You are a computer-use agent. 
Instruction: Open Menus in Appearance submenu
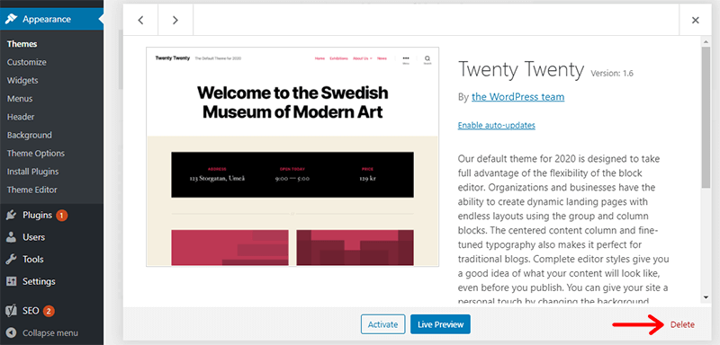coord(20,99)
